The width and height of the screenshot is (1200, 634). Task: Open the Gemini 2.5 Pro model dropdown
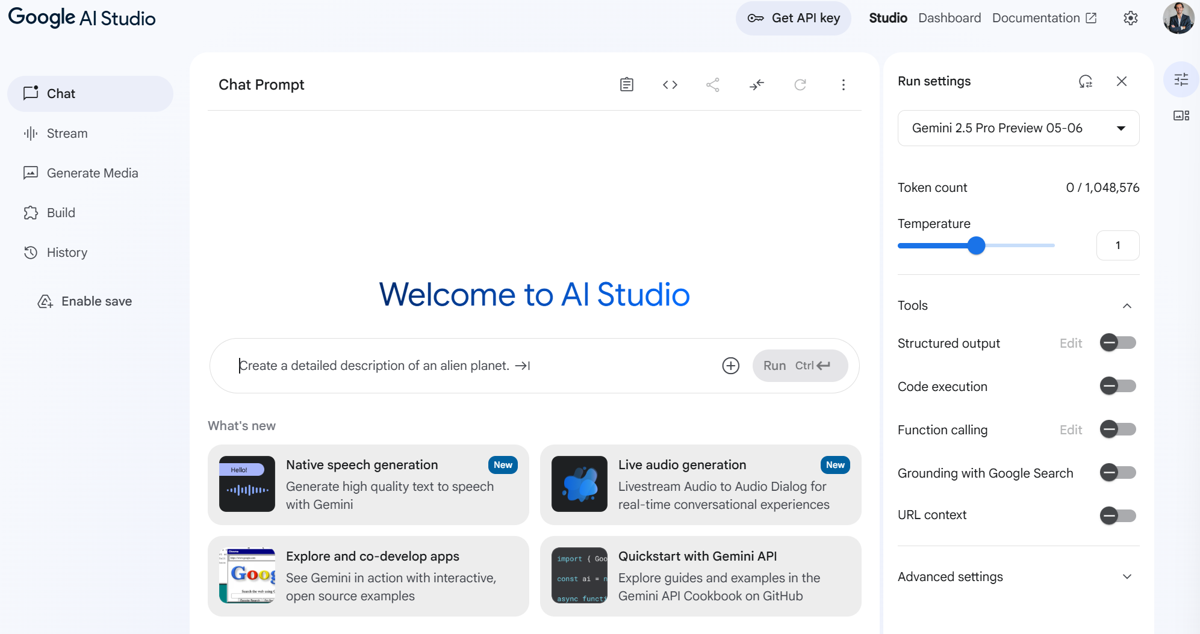(1018, 128)
